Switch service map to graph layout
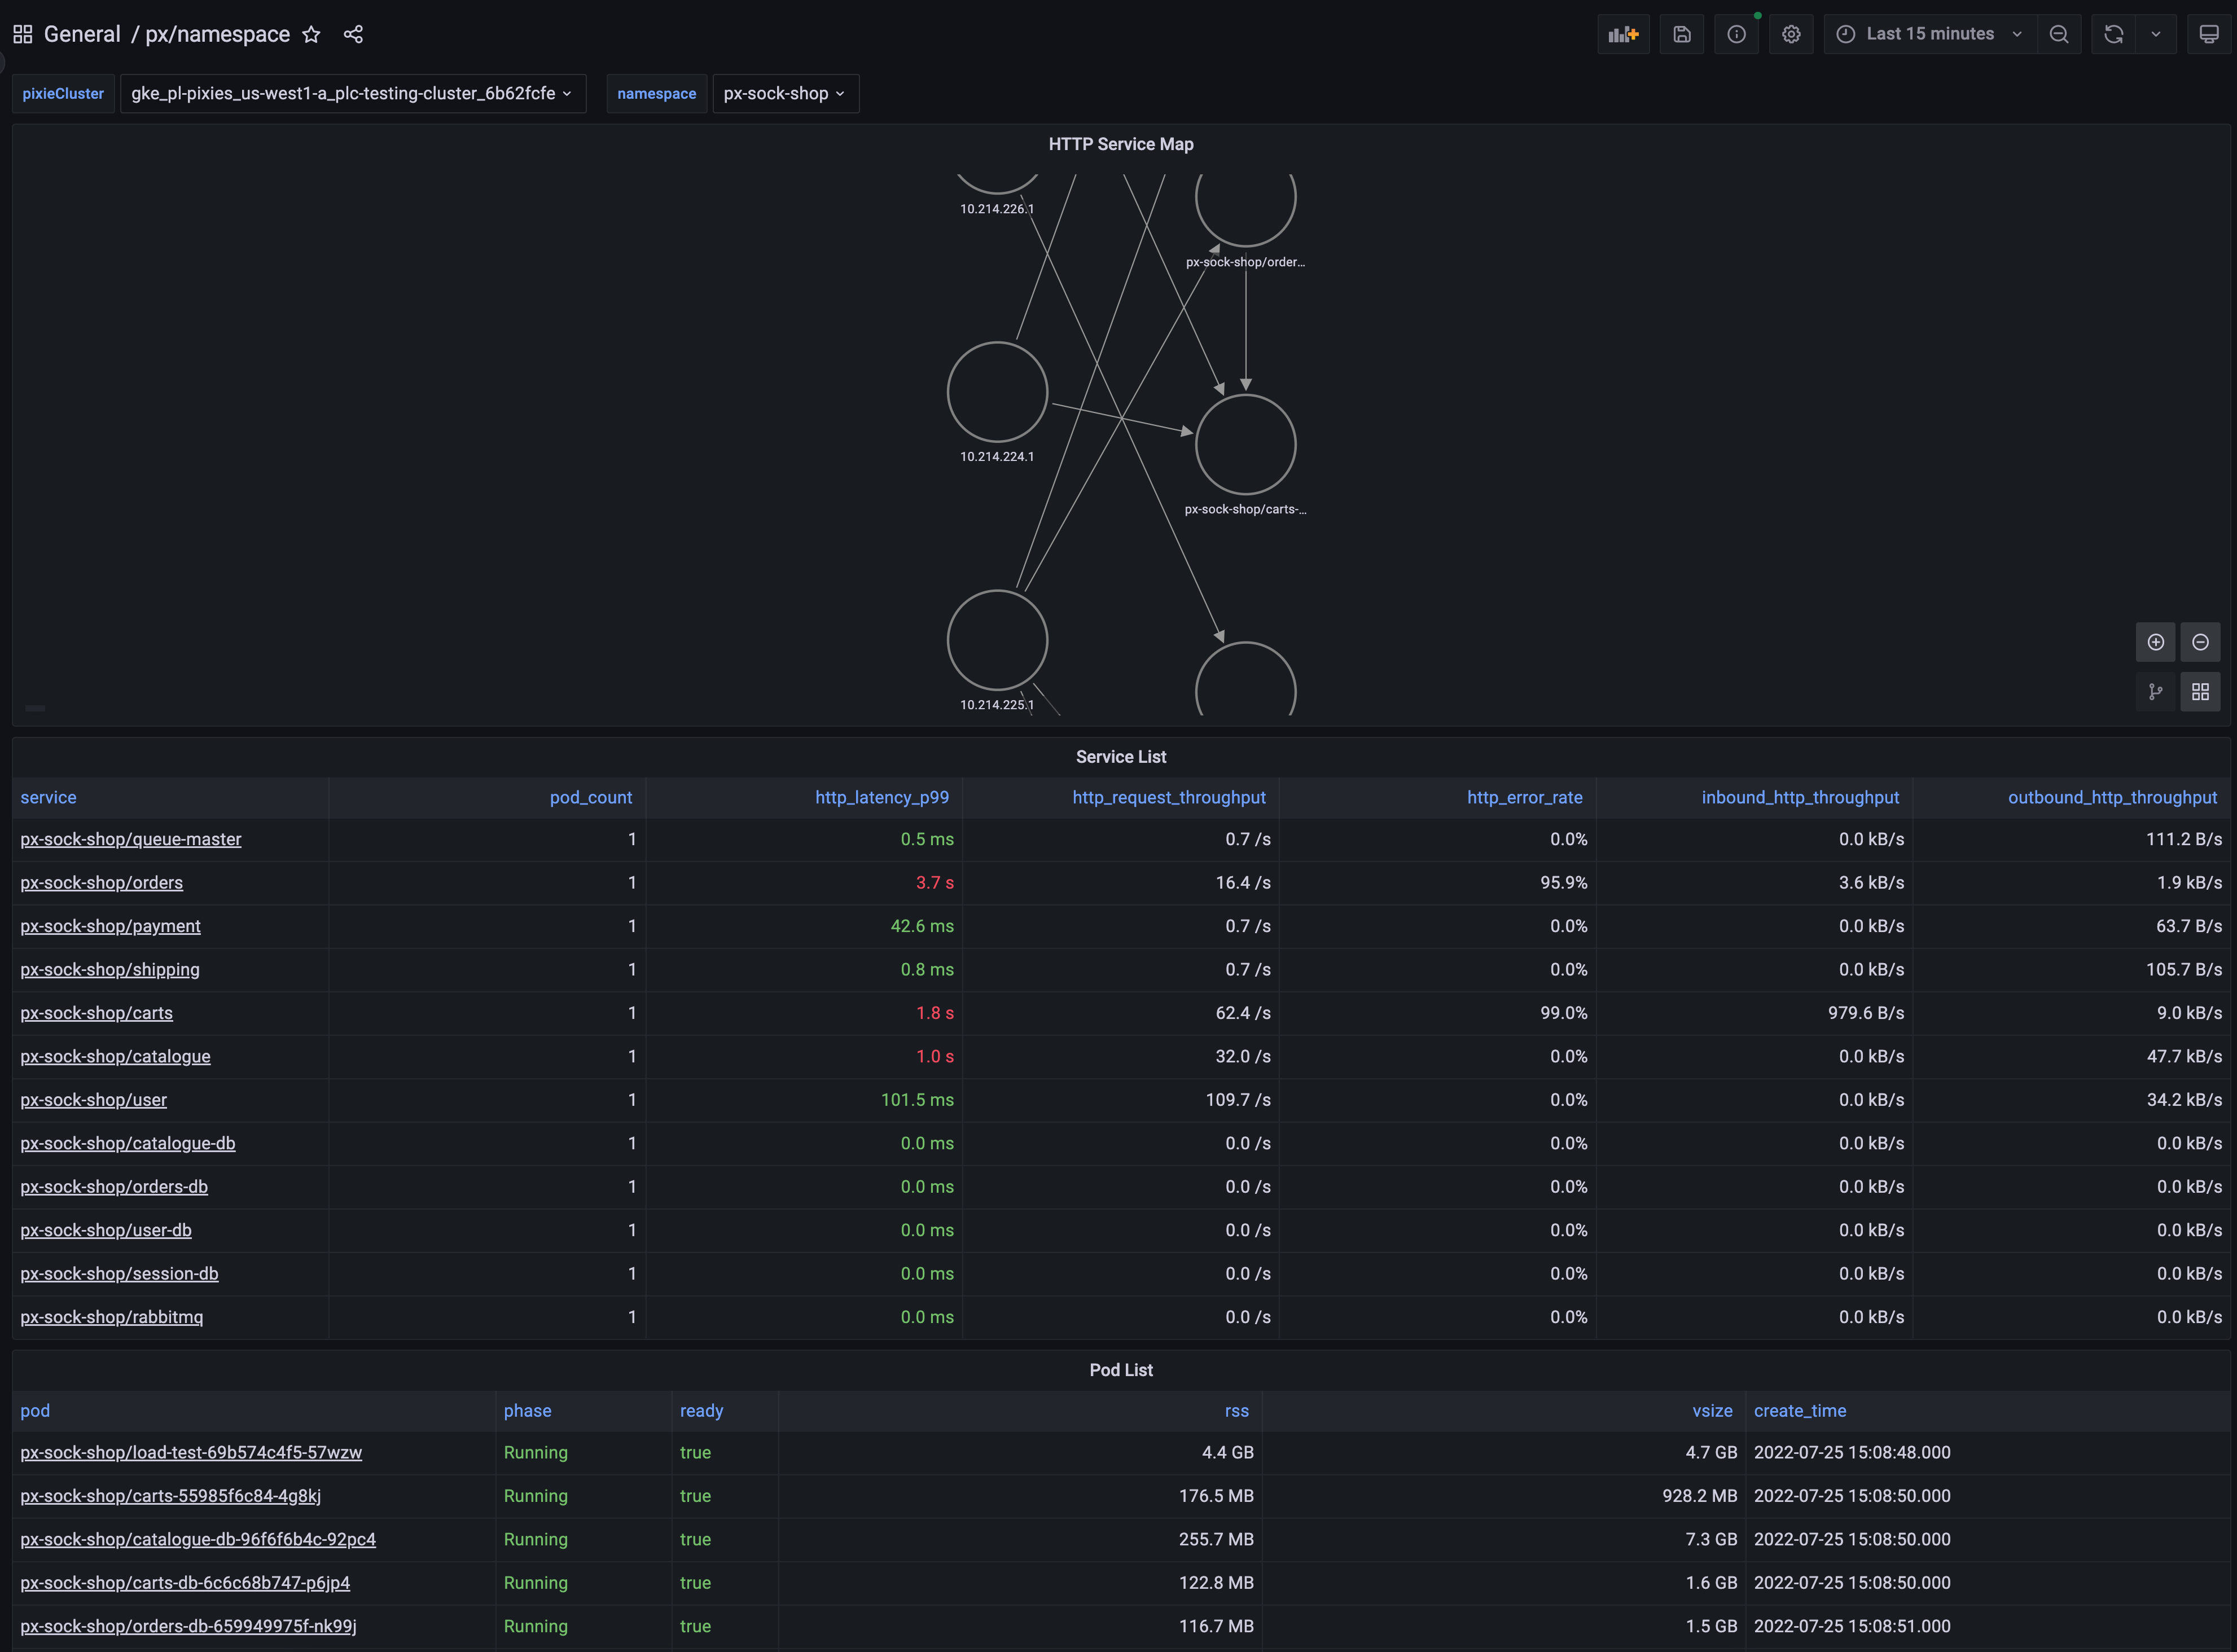 click(2155, 691)
